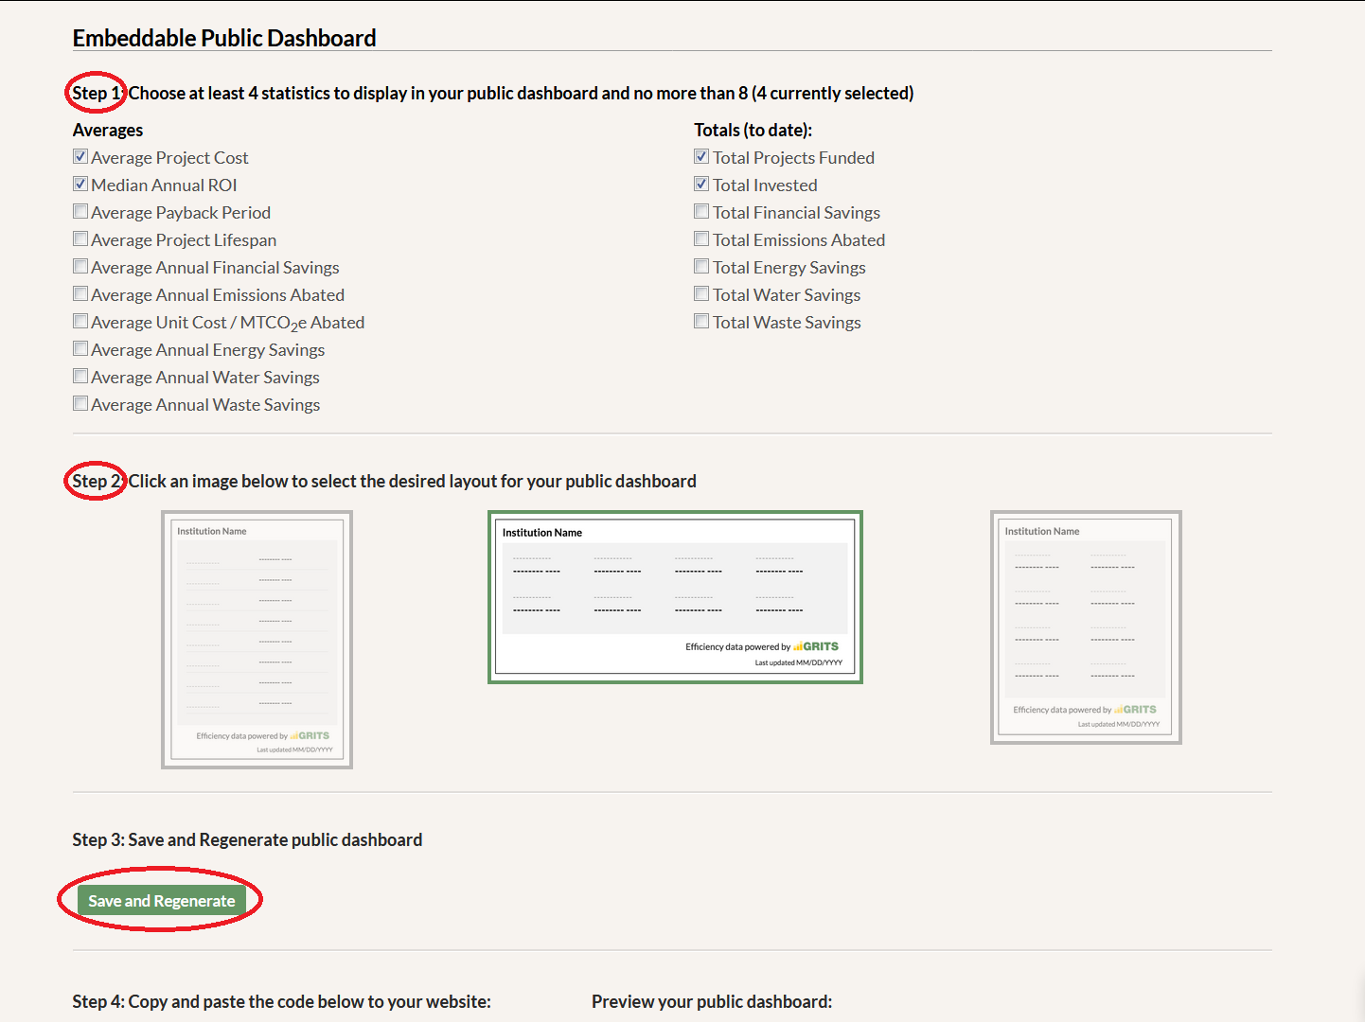Click the Totals (to date) heading
The height and width of the screenshot is (1023, 1365).
coord(753,130)
